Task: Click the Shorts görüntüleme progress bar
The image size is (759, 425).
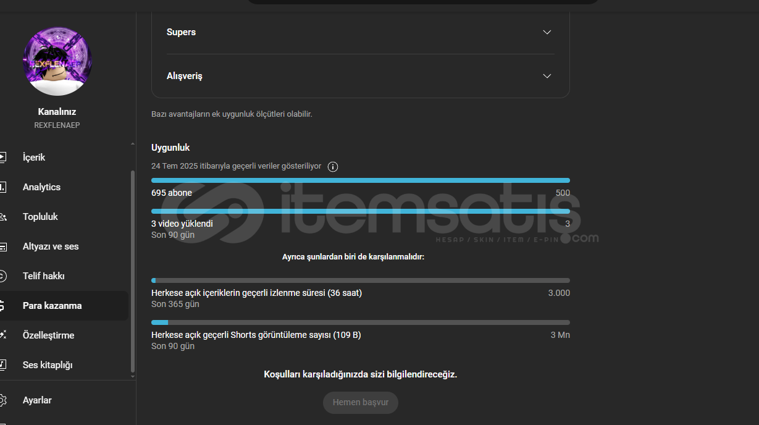Action: pos(361,322)
